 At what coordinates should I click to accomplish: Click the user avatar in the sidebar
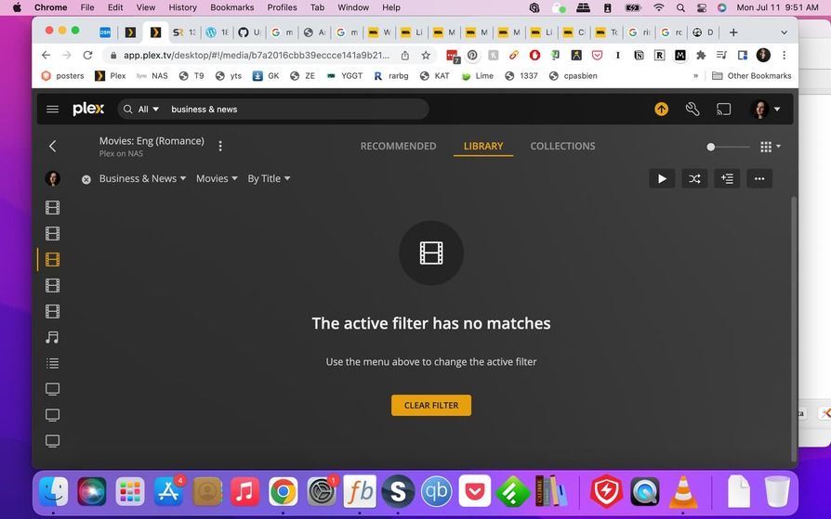[52, 179]
